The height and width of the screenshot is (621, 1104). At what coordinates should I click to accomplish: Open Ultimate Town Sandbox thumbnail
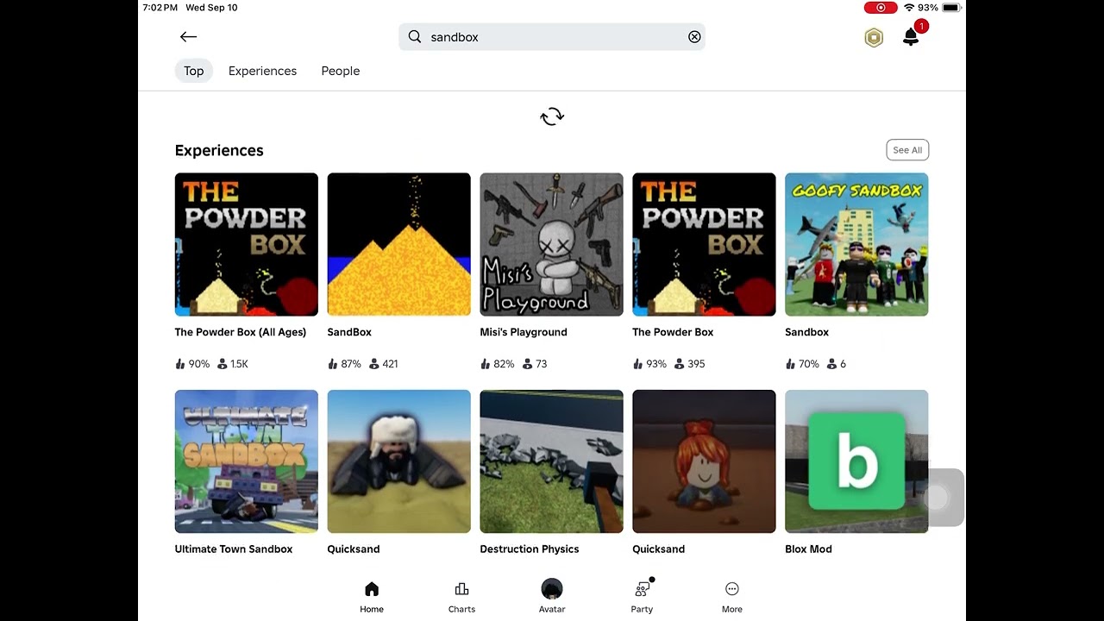click(247, 461)
